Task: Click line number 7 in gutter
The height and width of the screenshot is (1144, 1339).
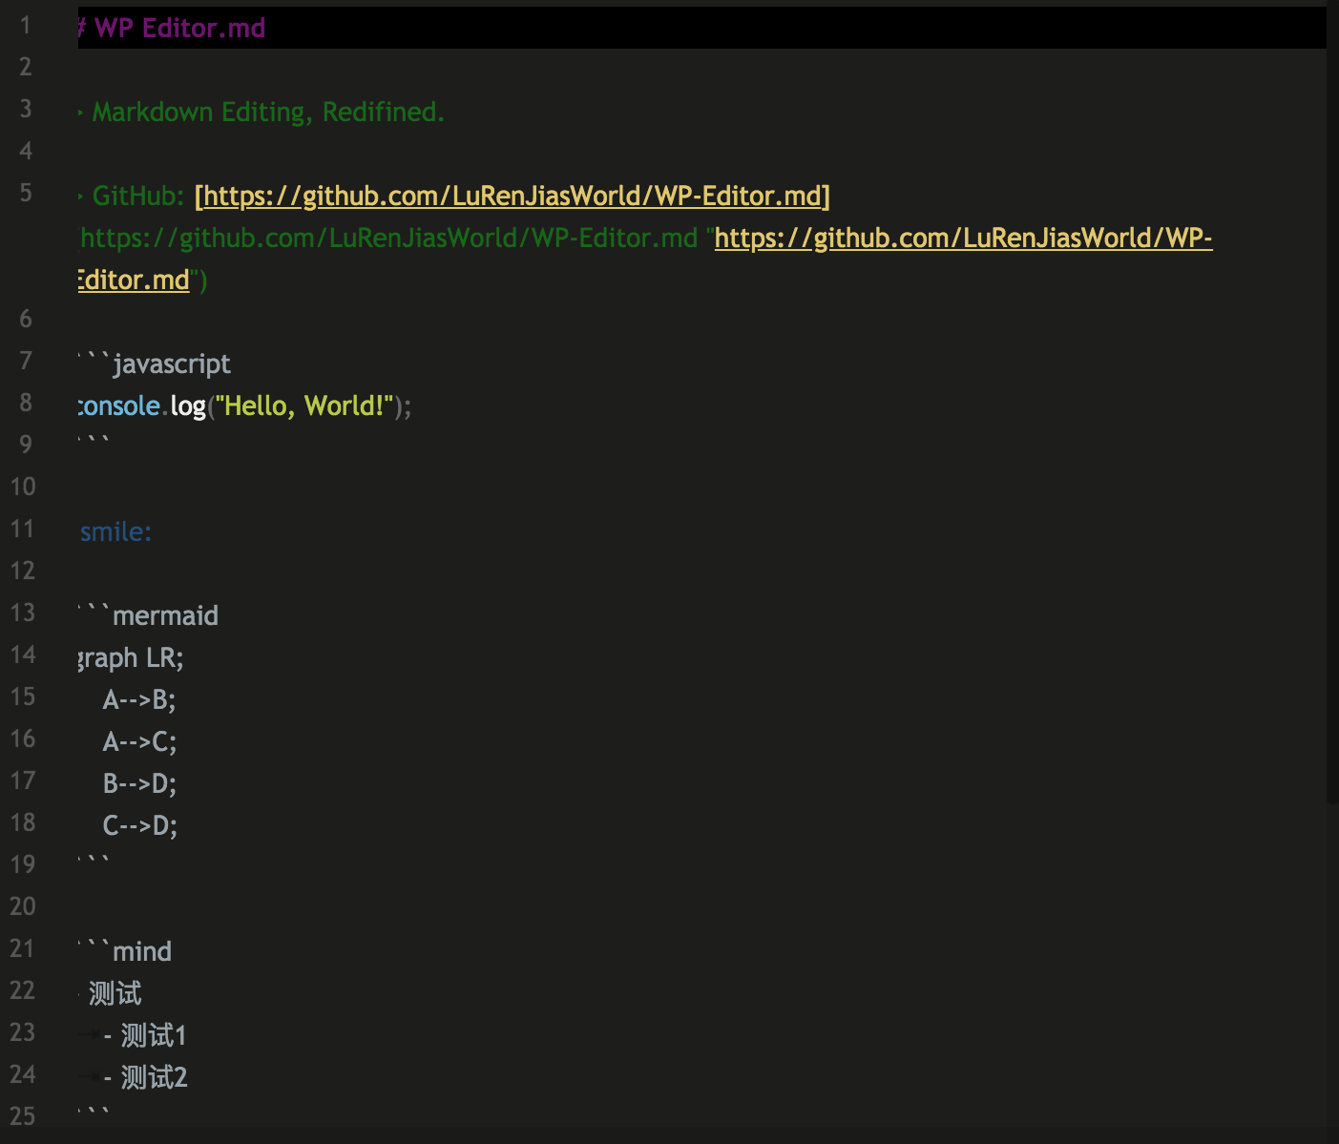Action: (x=26, y=361)
